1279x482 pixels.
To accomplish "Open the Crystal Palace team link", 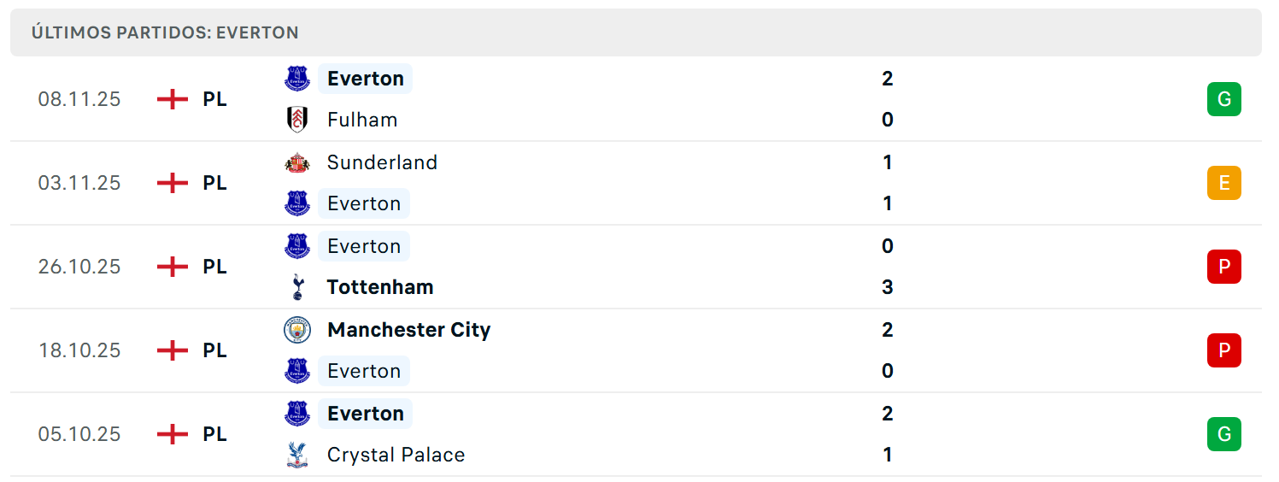I will [396, 455].
